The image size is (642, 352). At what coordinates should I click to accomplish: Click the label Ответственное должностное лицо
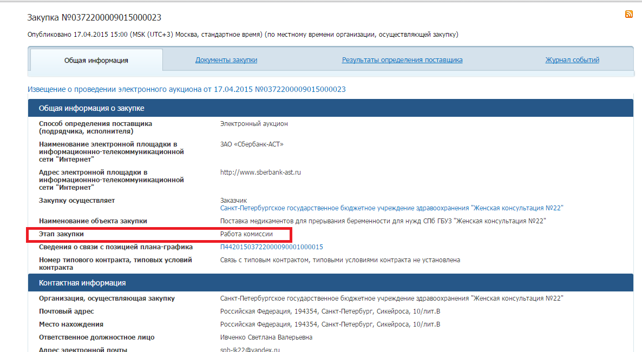97,337
